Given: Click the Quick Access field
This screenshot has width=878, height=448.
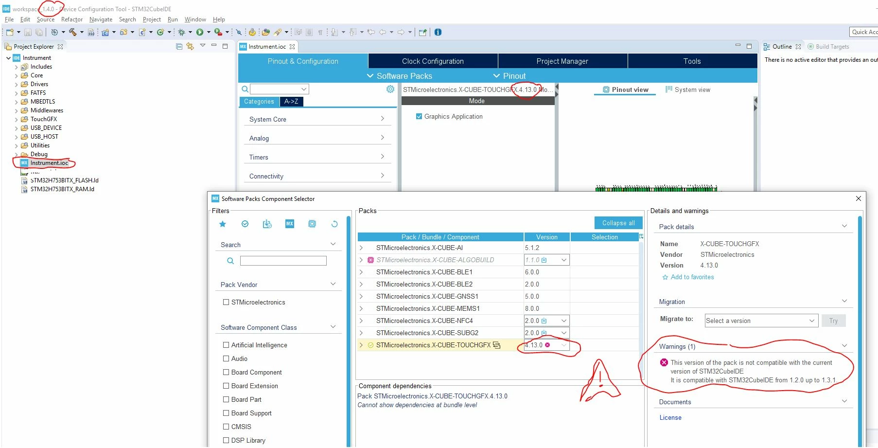Looking at the screenshot, I should pos(864,32).
